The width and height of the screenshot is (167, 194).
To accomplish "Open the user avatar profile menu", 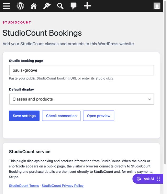I will pyautogui.click(x=157, y=6).
